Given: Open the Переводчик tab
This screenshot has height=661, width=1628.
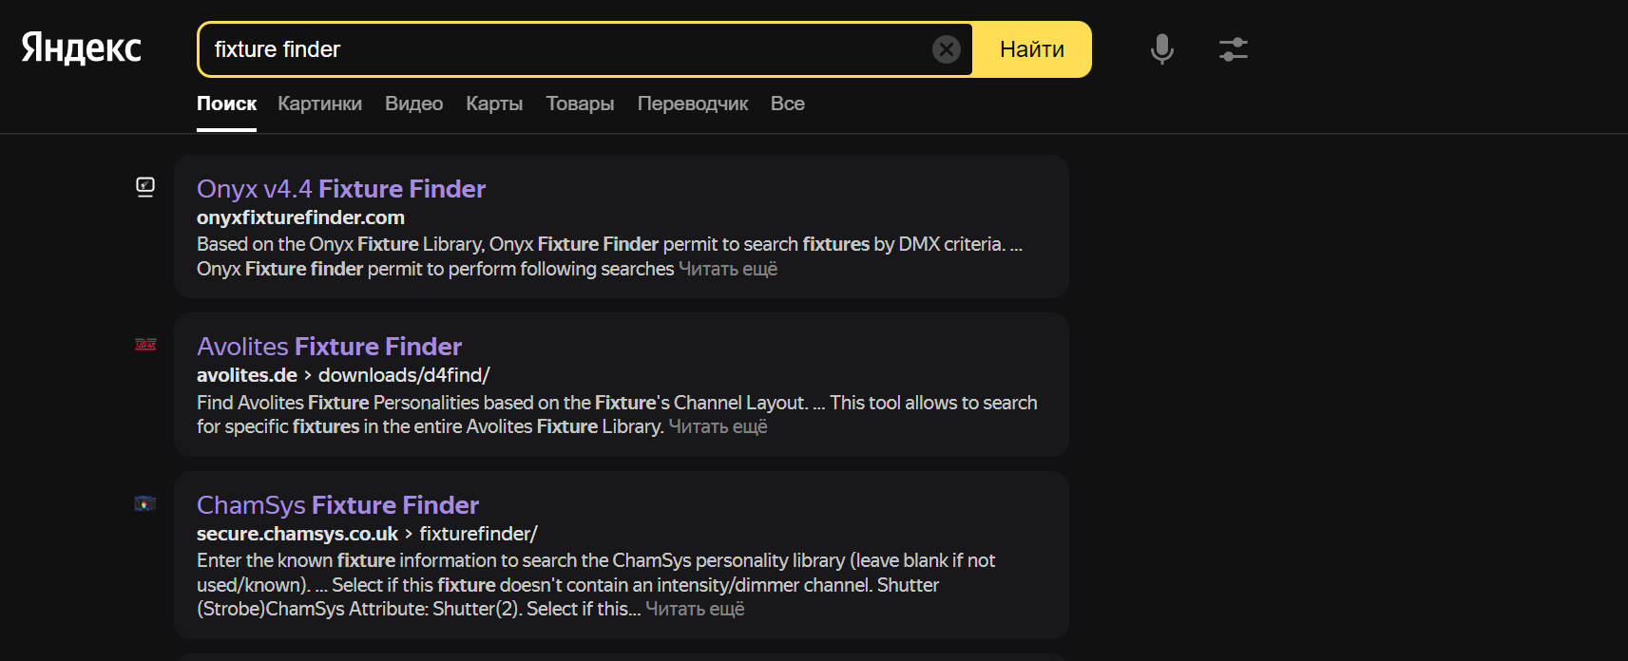Looking at the screenshot, I should coord(693,104).
